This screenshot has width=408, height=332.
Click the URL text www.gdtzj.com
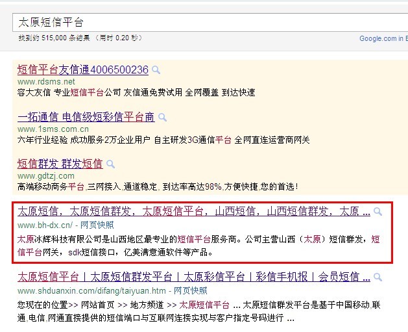click(46, 176)
